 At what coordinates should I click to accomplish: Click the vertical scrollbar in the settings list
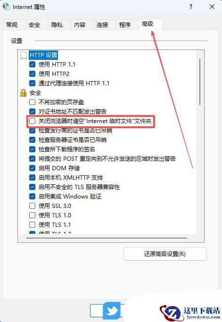(x=200, y=82)
